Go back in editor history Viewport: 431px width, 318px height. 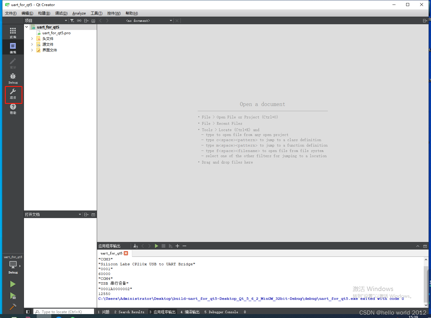coord(101,21)
